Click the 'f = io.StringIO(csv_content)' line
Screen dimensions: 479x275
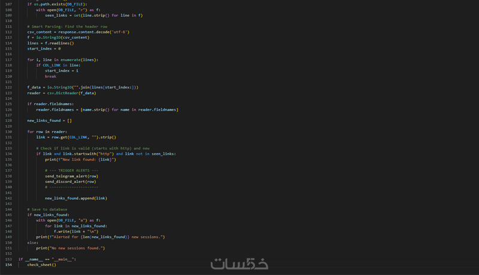click(58, 38)
